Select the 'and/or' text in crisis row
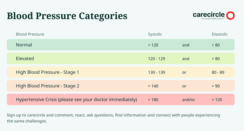 click(x=188, y=100)
